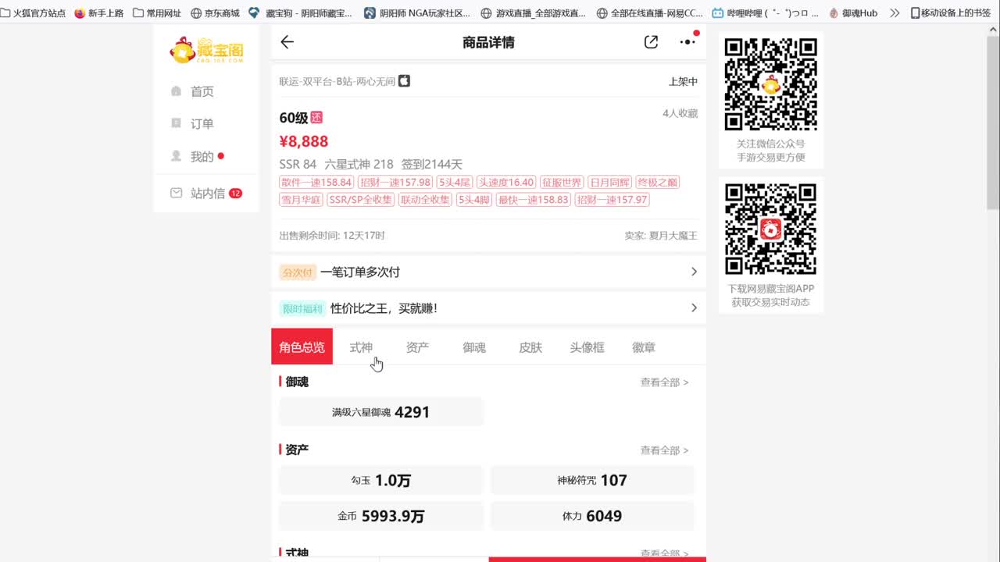Open 游戏直播 bookmark

pyautogui.click(x=533, y=12)
